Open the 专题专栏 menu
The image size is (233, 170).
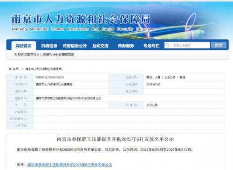coord(151,46)
